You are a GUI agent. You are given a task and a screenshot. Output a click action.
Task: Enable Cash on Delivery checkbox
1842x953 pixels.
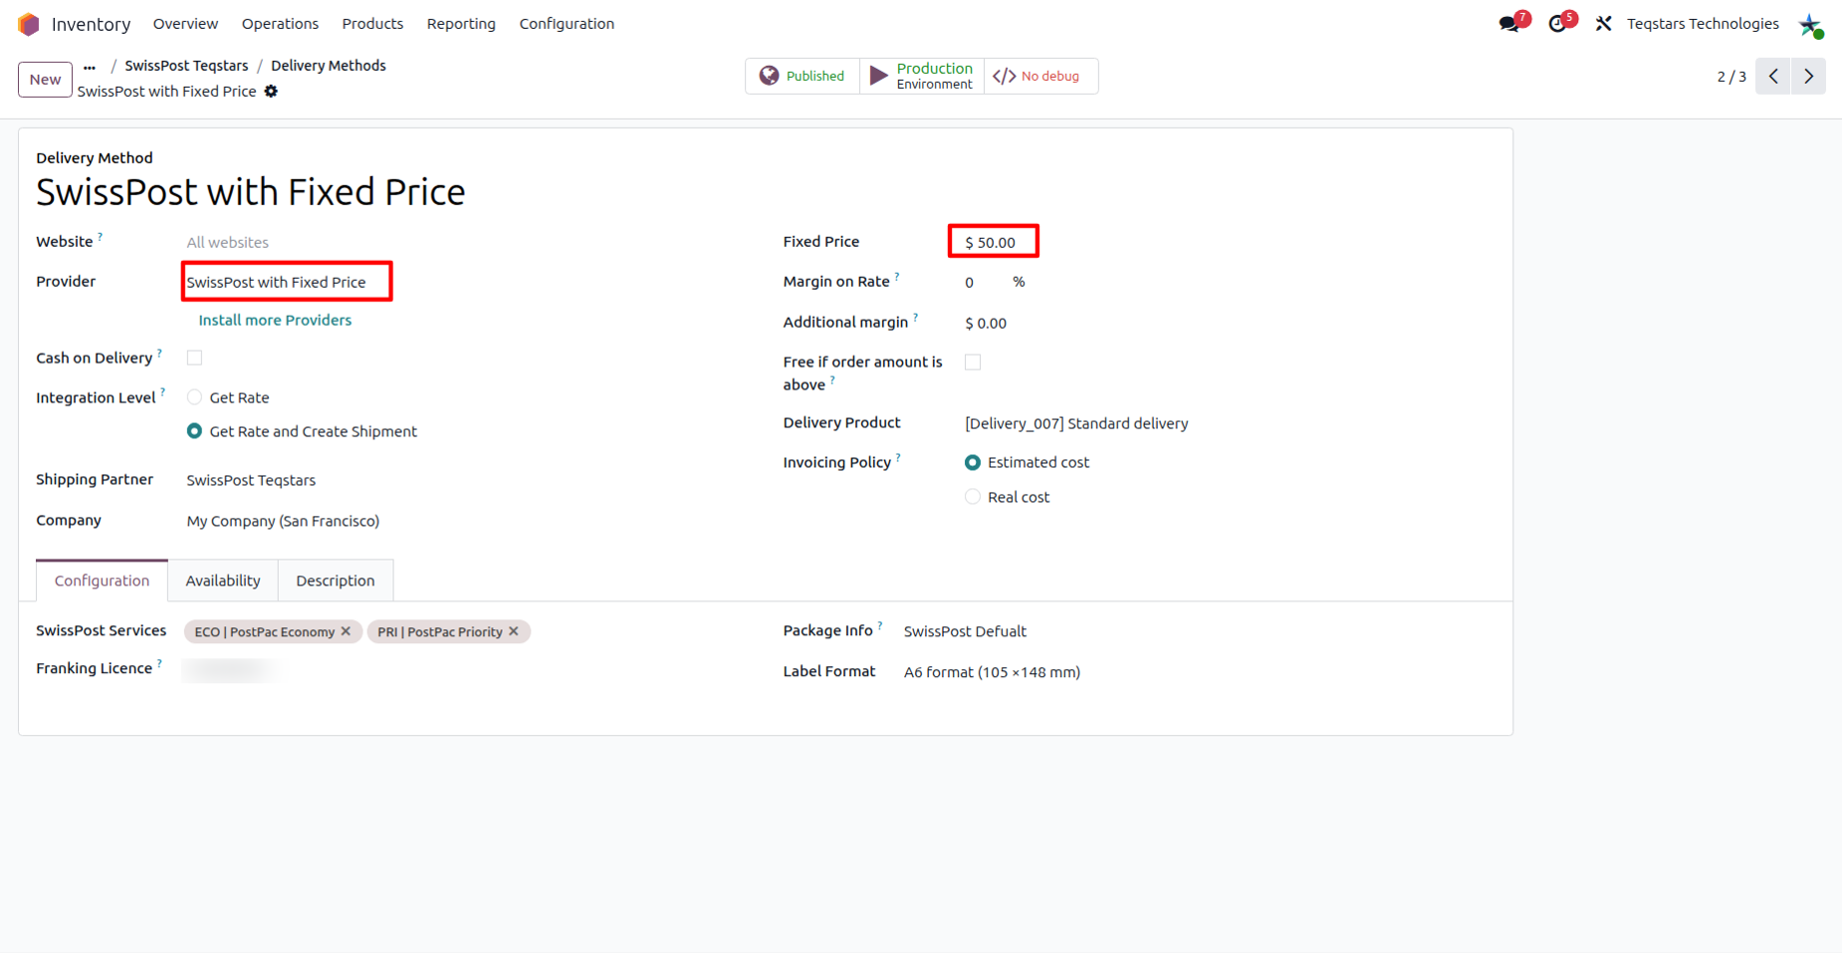click(x=194, y=357)
